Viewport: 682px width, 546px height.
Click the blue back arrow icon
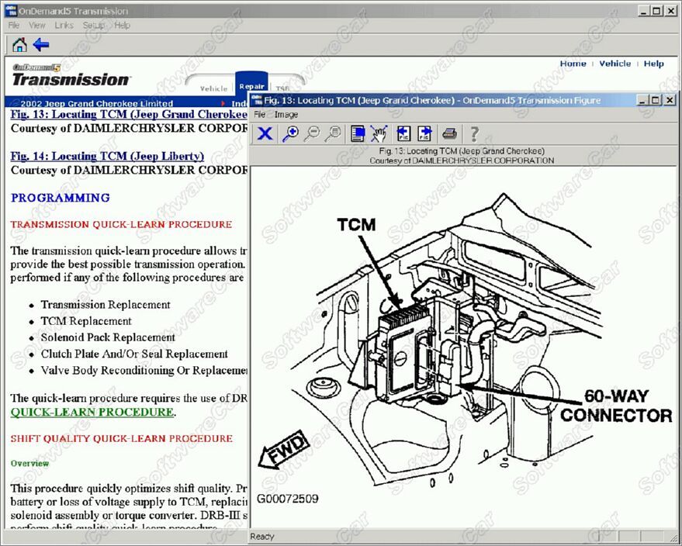click(41, 45)
